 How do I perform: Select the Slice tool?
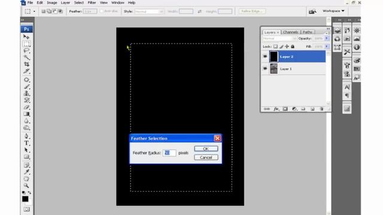click(x=26, y=71)
